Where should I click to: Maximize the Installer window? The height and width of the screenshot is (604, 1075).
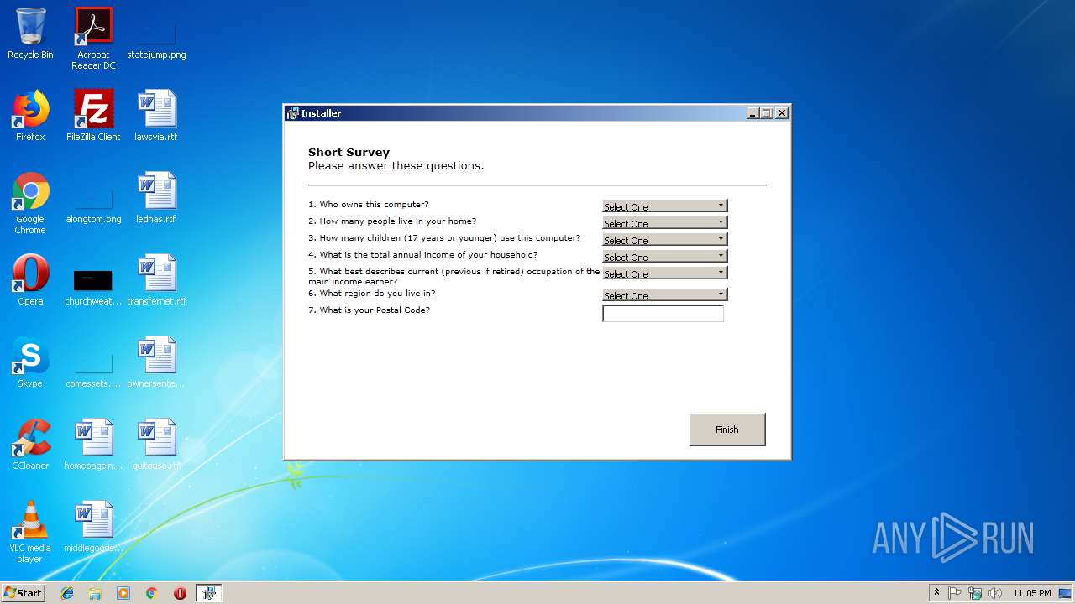[x=767, y=113]
